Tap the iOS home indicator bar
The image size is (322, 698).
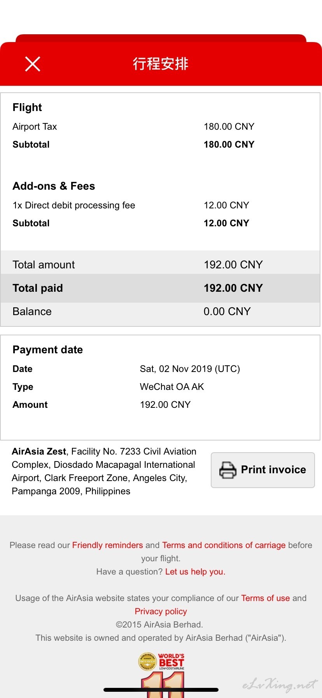(161, 690)
